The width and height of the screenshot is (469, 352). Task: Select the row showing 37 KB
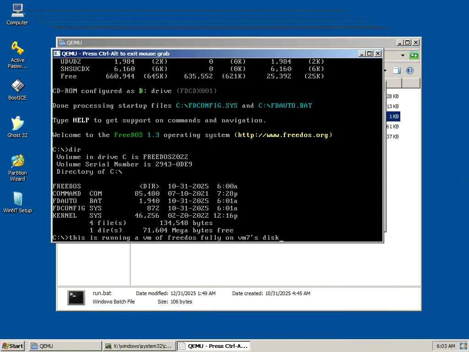click(x=393, y=137)
